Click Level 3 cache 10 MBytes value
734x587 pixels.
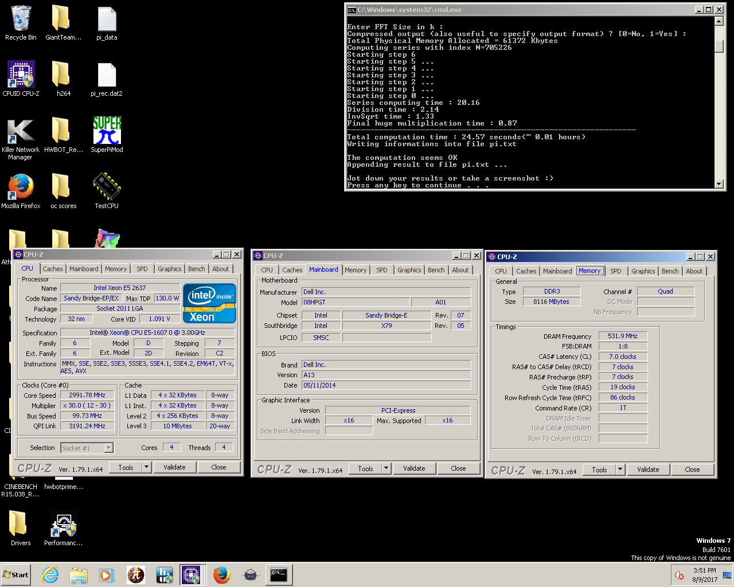click(x=177, y=426)
